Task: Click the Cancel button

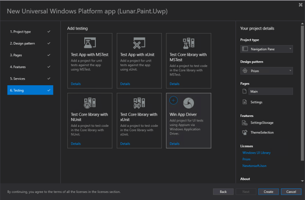Action: click(x=291, y=192)
